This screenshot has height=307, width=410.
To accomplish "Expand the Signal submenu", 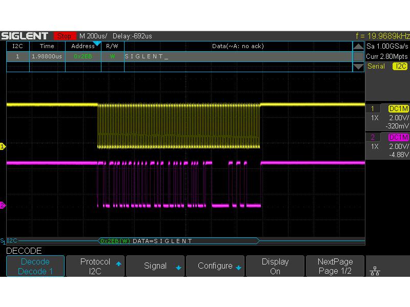I will tap(155, 266).
